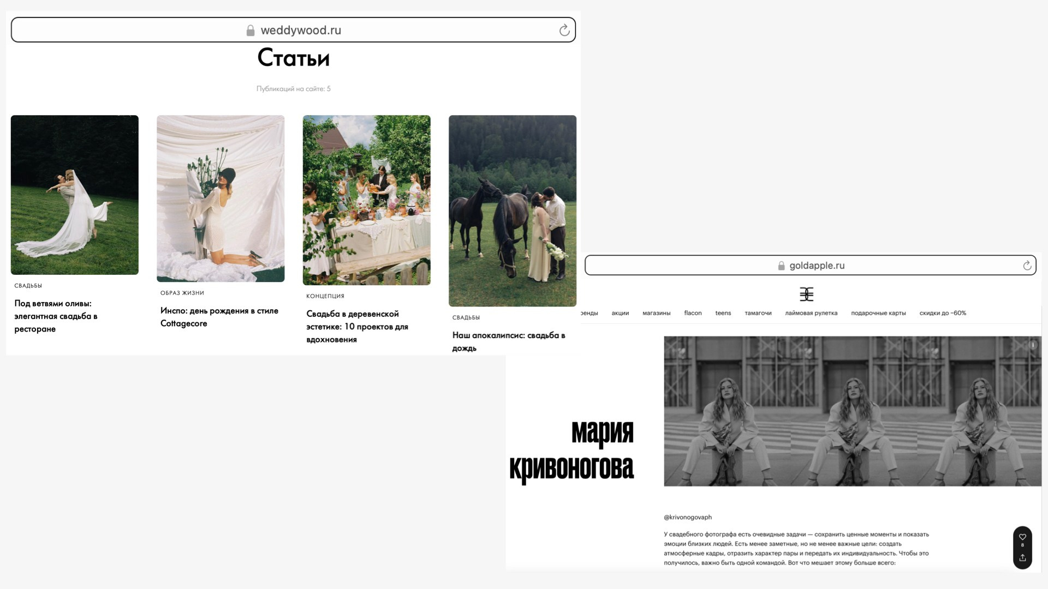This screenshot has width=1048, height=589.
Task: Open the horses wedding photo thumbnail
Action: click(512, 211)
